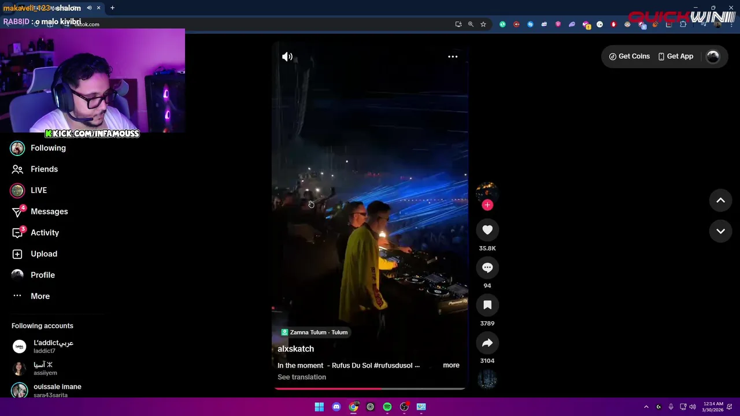The height and width of the screenshot is (416, 740).
Task: Open Messages in the sidebar
Action: [x=40, y=211]
